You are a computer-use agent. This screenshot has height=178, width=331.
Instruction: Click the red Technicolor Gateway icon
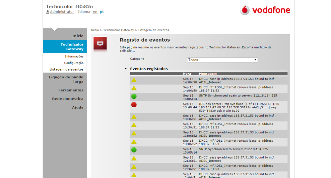click(100, 43)
